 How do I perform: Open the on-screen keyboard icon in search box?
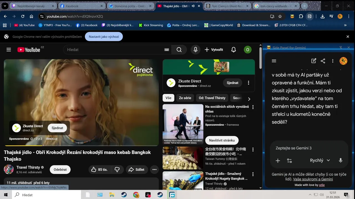(166, 50)
